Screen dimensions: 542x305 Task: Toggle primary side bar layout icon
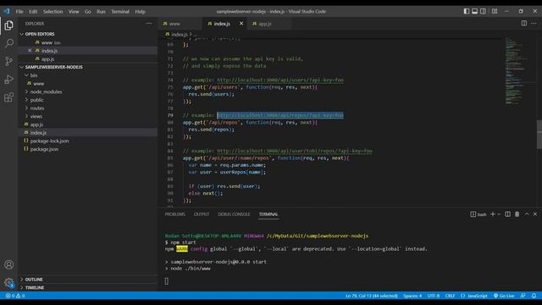click(467, 11)
